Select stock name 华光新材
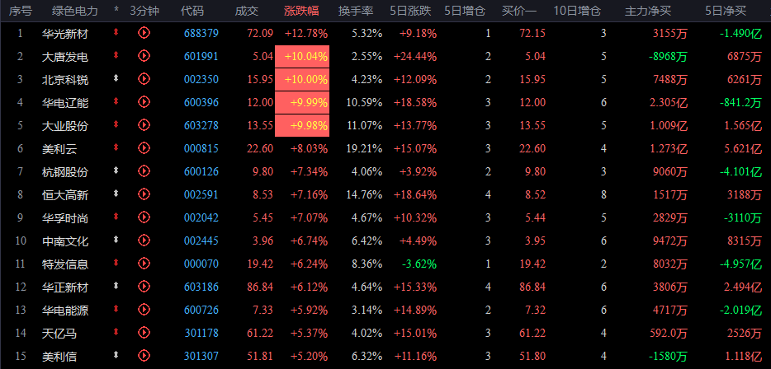This screenshot has width=771, height=369. pos(65,34)
